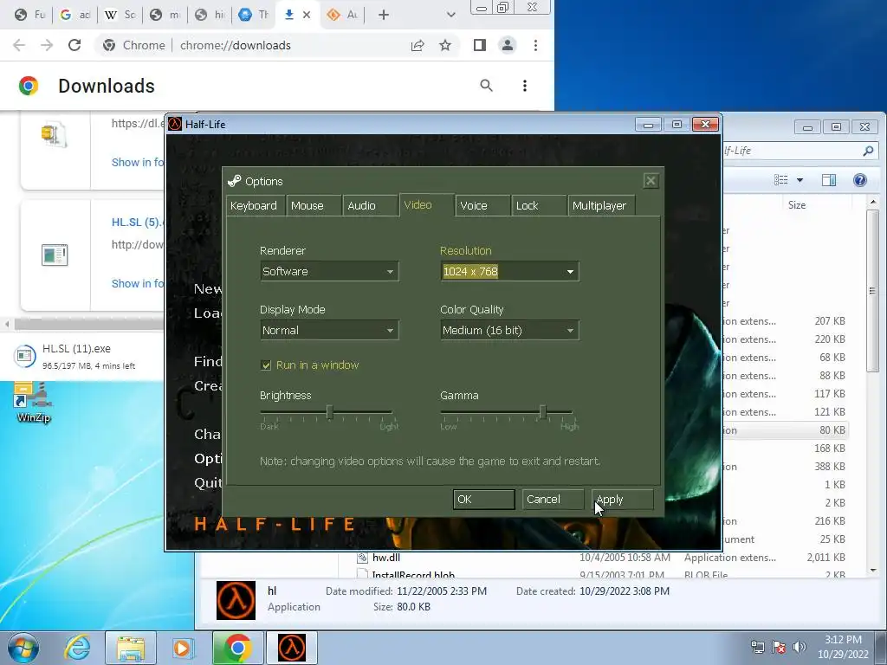
Task: Click the taskbar clock
Action: tap(843, 647)
